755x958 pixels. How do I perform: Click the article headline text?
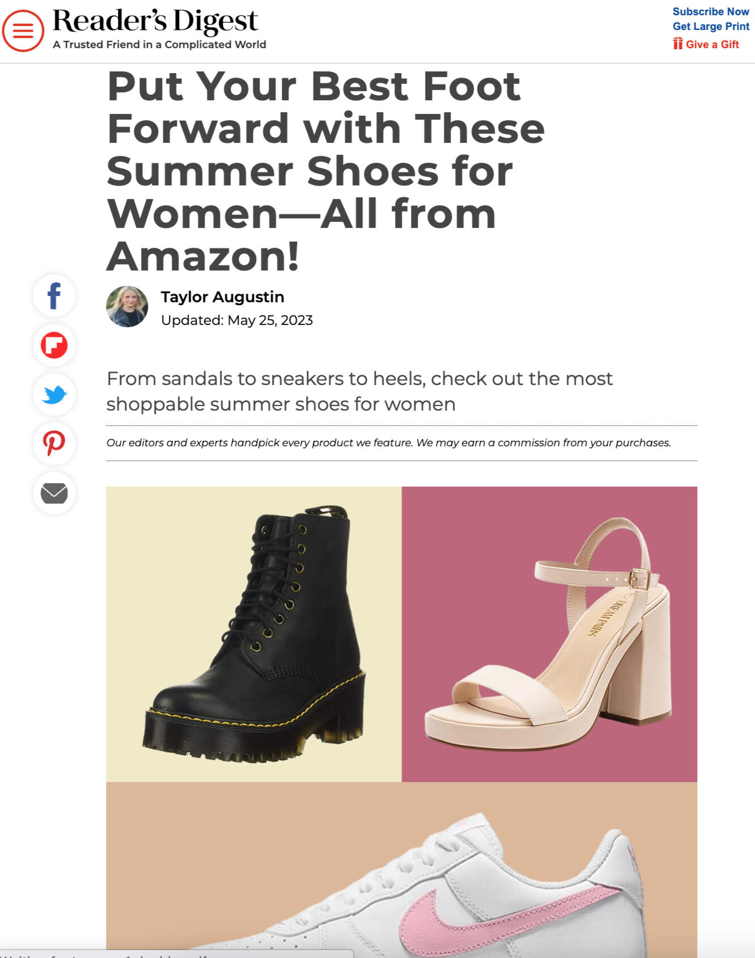pyautogui.click(x=325, y=171)
